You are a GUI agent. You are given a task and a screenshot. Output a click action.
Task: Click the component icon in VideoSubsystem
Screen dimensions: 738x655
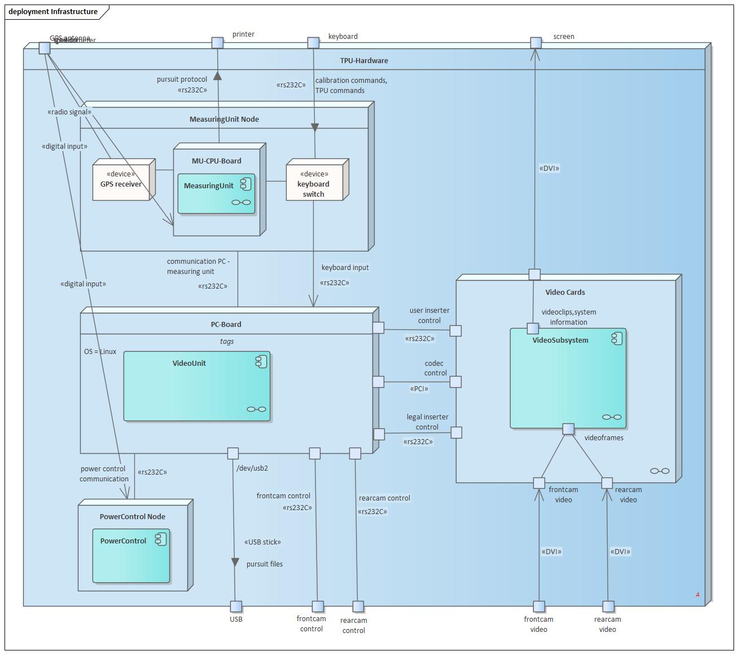[x=617, y=338]
